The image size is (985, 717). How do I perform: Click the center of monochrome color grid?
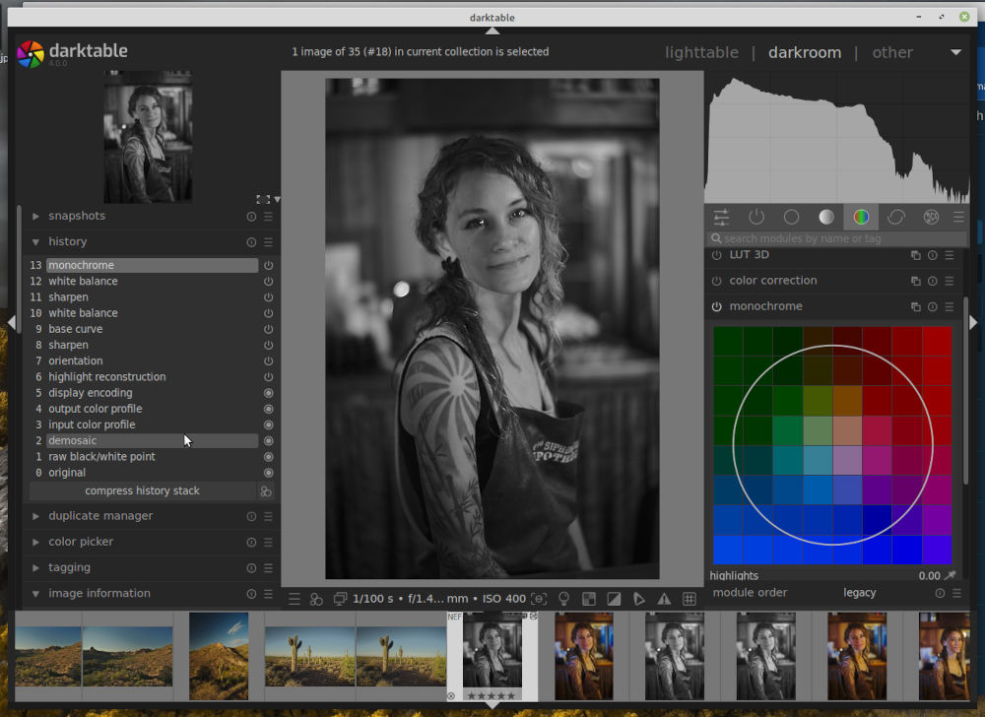click(x=832, y=445)
